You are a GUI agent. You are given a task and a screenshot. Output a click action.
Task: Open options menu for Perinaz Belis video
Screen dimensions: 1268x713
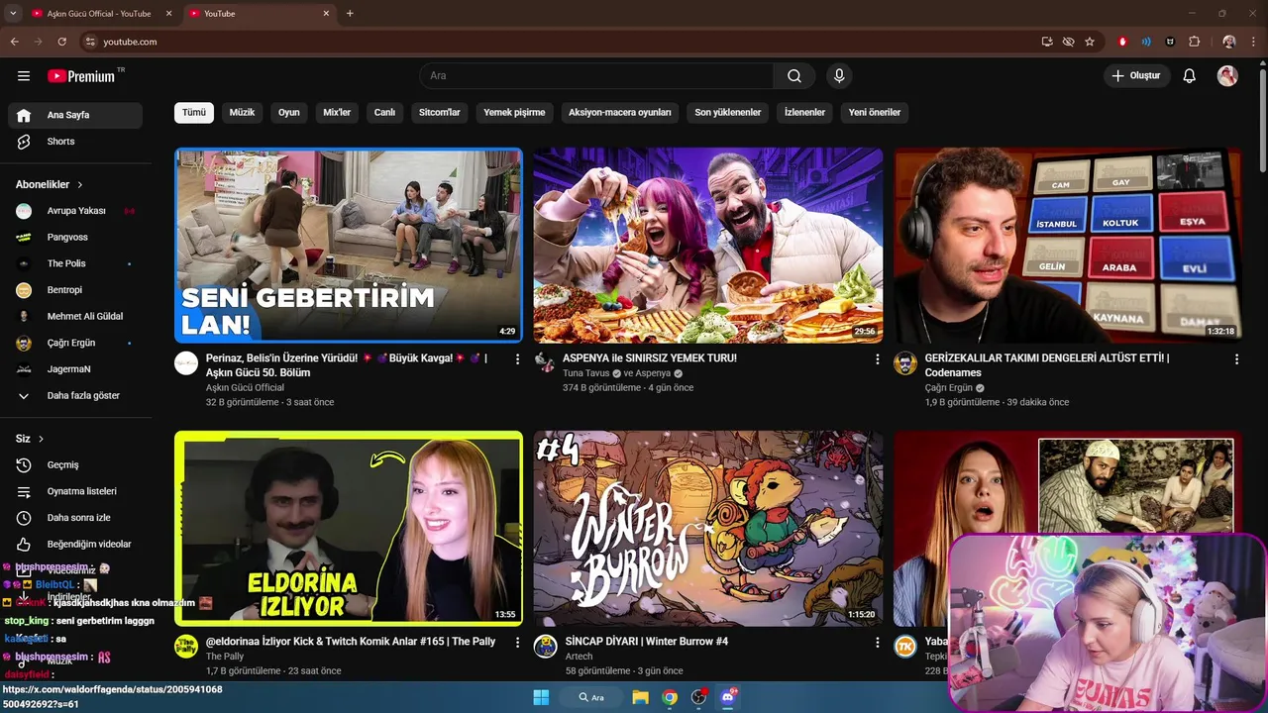[x=517, y=359]
